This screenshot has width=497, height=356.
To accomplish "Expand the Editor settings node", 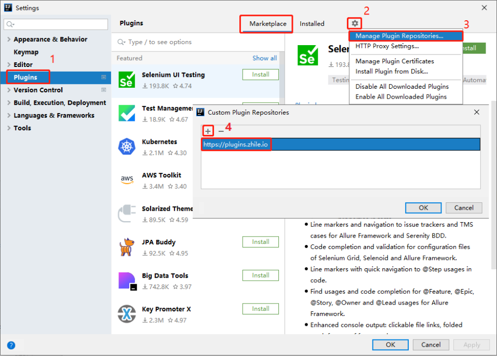I will pos(9,65).
